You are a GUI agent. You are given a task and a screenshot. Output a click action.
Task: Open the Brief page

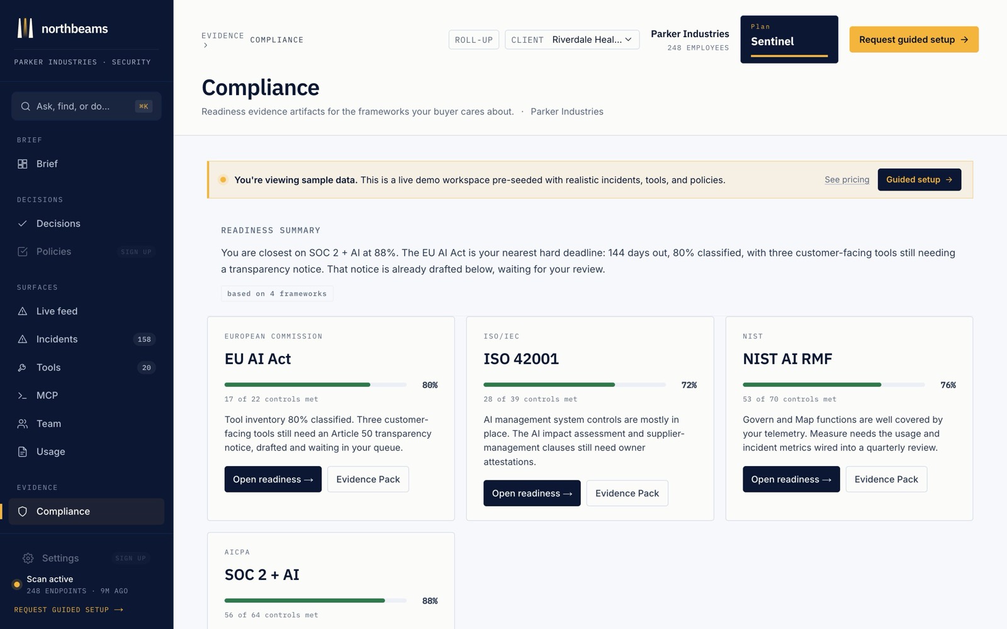click(86, 164)
